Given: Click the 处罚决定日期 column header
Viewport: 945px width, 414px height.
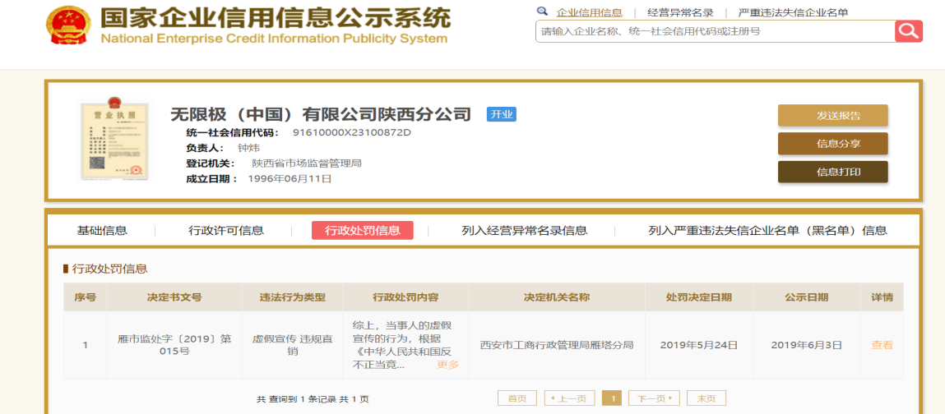Looking at the screenshot, I should (x=699, y=297).
